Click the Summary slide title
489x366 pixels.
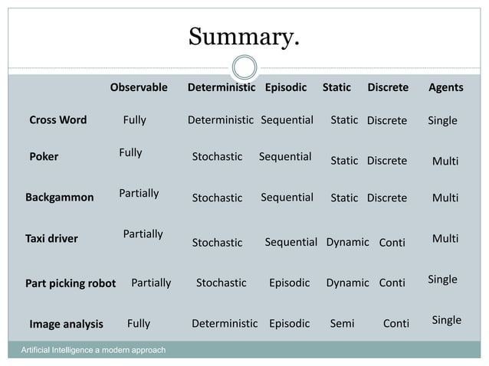244,35
